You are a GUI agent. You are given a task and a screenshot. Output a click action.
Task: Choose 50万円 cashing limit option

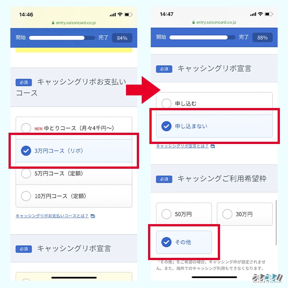(184, 214)
